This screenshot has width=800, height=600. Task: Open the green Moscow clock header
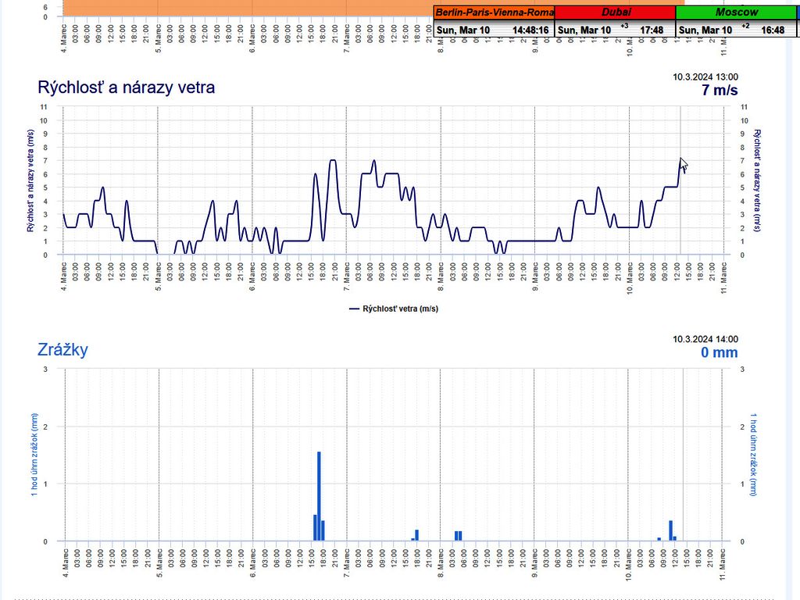coord(736,13)
